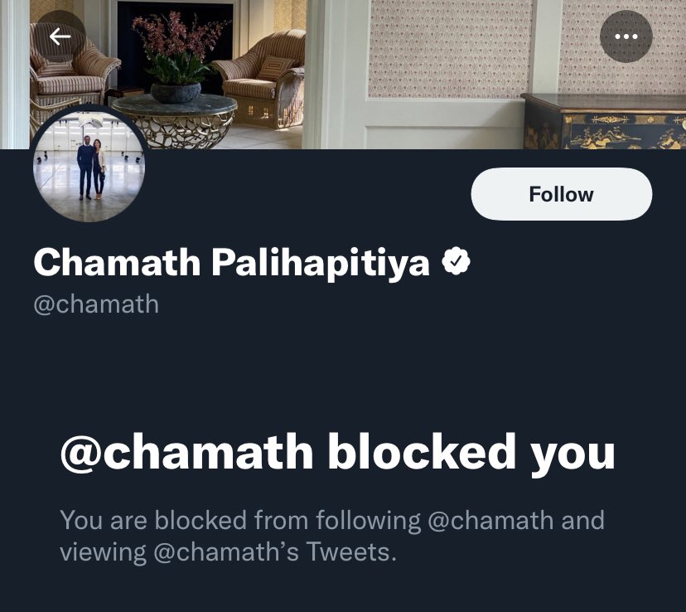686x612 pixels.
Task: Select the gray @chamath handle below the name
Action: (96, 304)
